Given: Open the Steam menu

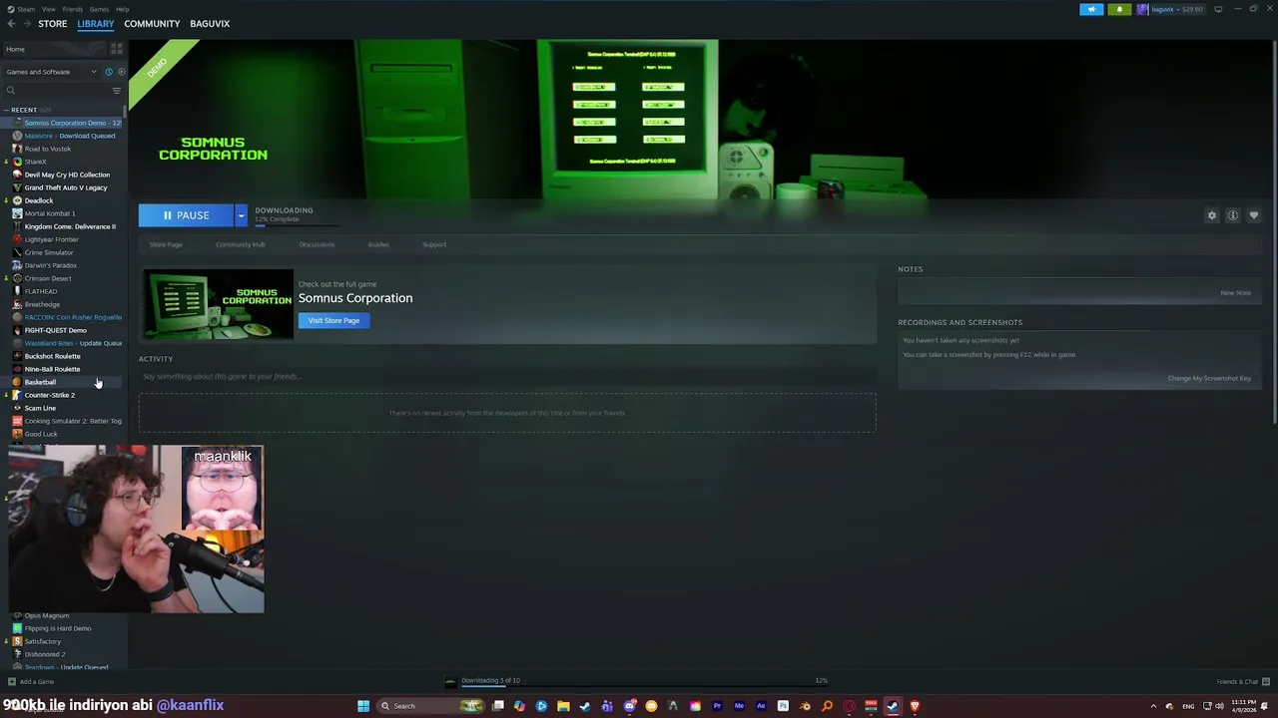Looking at the screenshot, I should coord(24,9).
